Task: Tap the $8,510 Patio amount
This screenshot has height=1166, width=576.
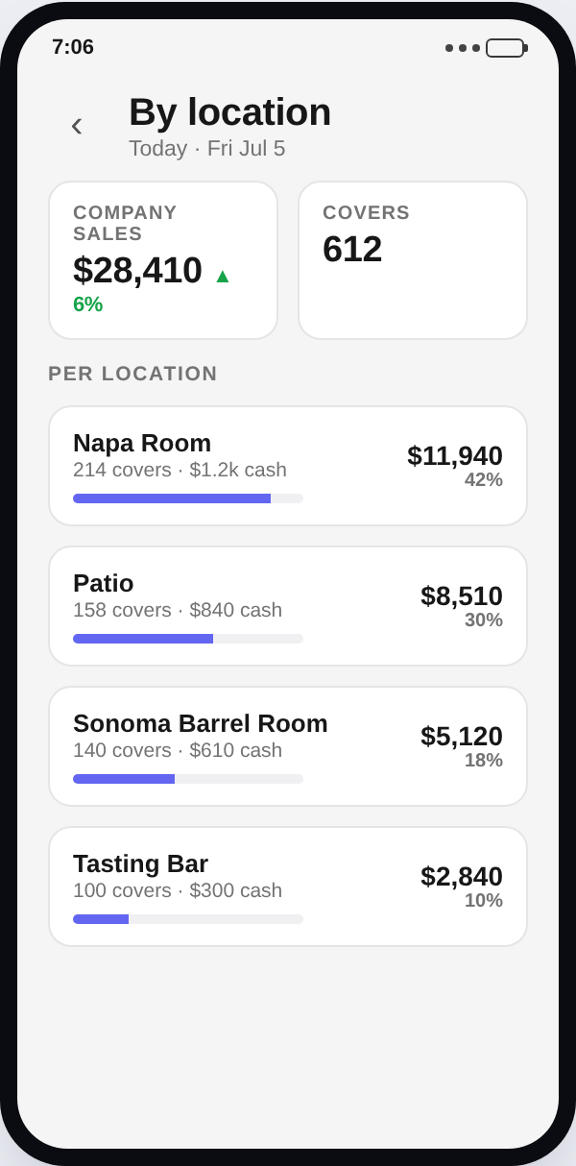Action: click(462, 596)
